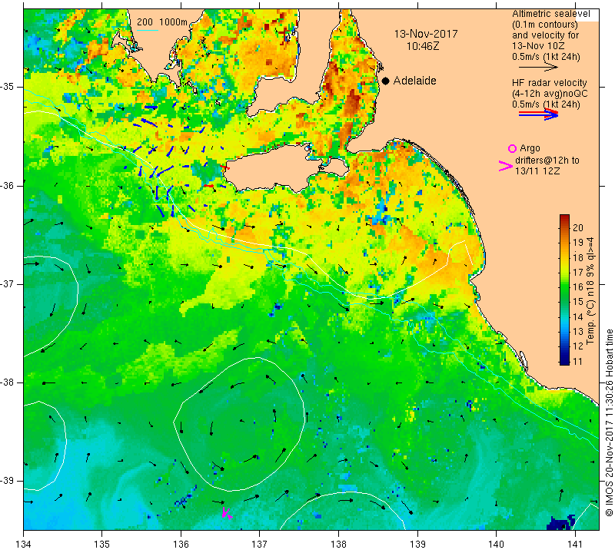
Task: Click the 138 longitude axis label
Action: 338,545
